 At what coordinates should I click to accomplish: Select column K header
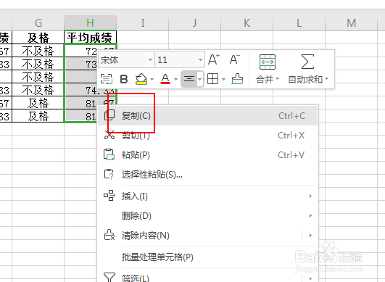click(247, 23)
